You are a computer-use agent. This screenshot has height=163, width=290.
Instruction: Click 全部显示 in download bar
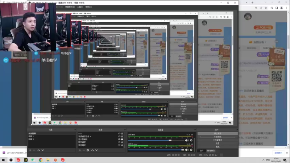click(x=278, y=153)
